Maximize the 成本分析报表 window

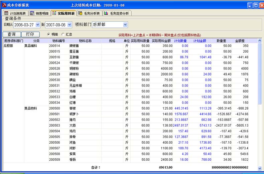point(256,5)
